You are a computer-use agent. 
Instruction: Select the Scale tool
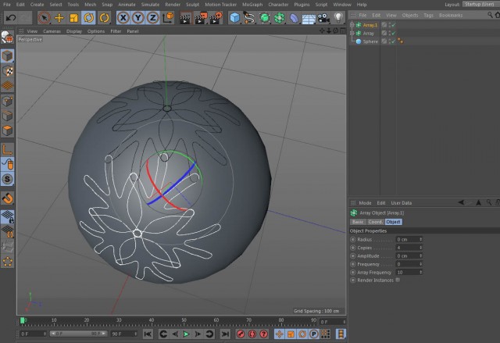point(73,18)
